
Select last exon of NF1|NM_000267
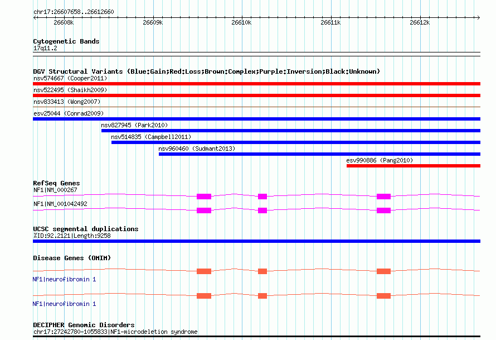point(384,197)
